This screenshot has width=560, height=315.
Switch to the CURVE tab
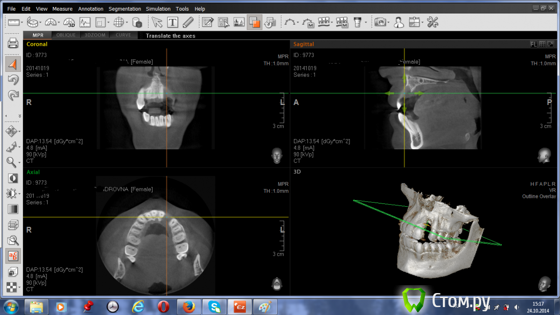pyautogui.click(x=123, y=35)
